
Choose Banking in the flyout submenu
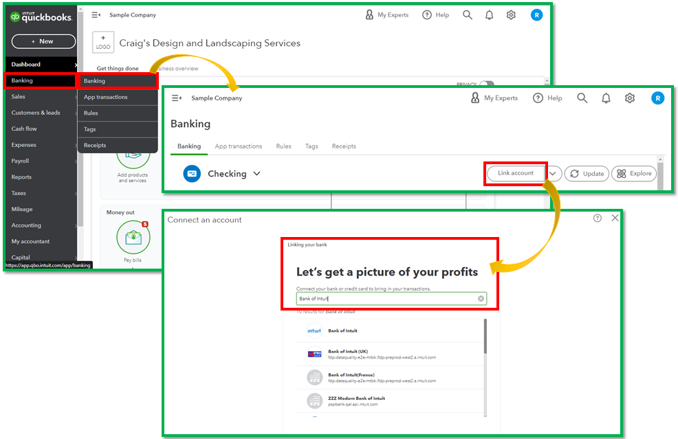[x=117, y=81]
